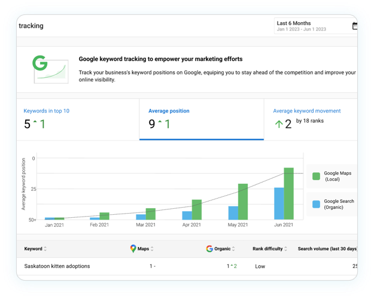Select the Keywords in top 10 tab

point(78,120)
